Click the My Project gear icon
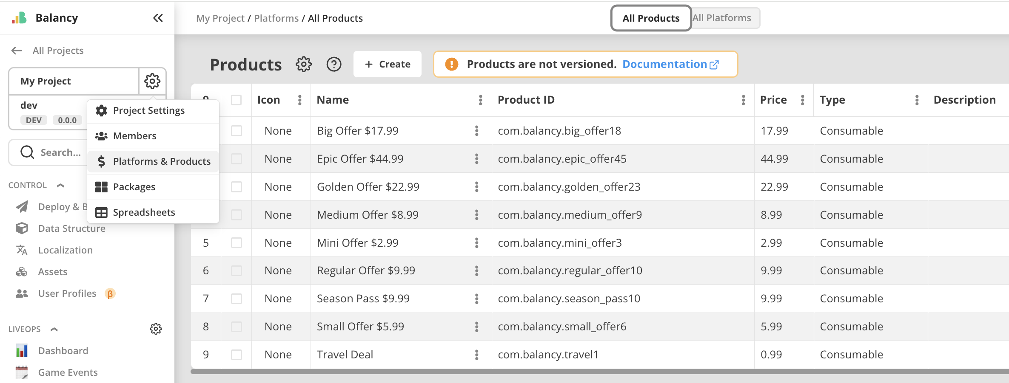1009x383 pixels. point(152,81)
